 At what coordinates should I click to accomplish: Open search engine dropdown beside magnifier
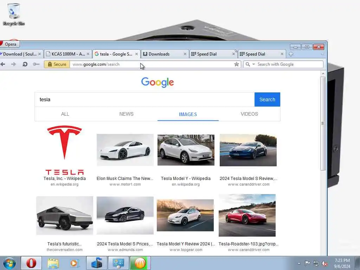pyautogui.click(x=254, y=64)
